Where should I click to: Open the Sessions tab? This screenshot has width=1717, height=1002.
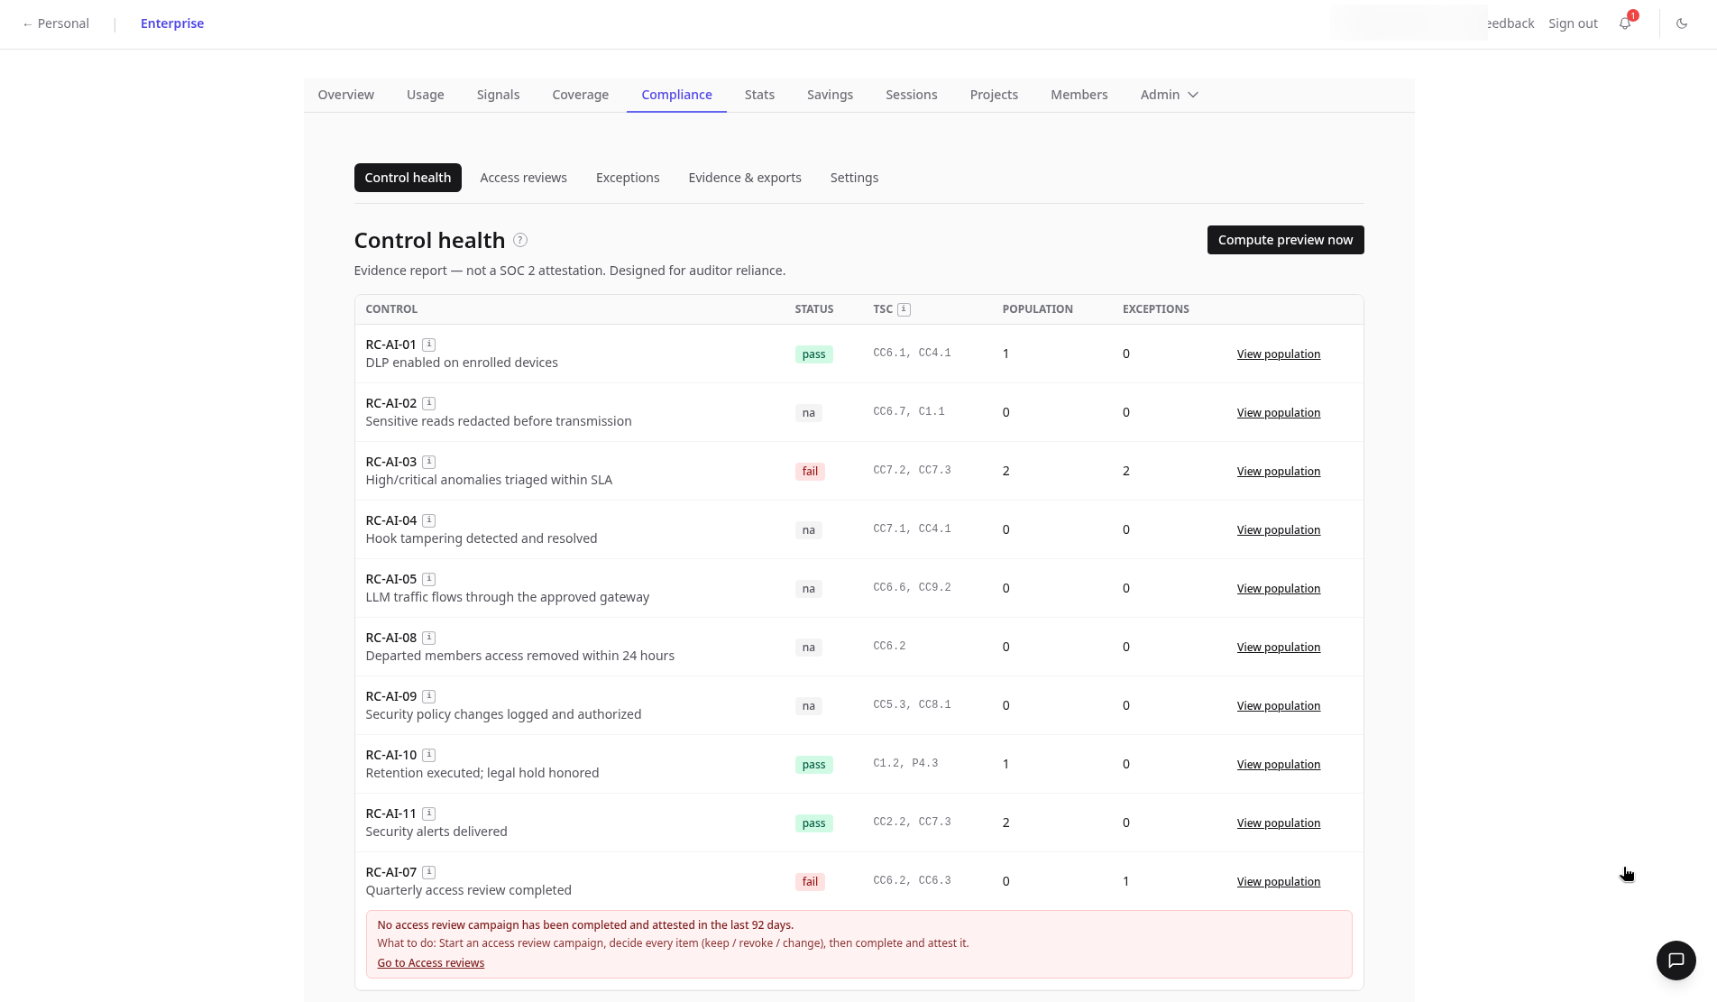(911, 95)
